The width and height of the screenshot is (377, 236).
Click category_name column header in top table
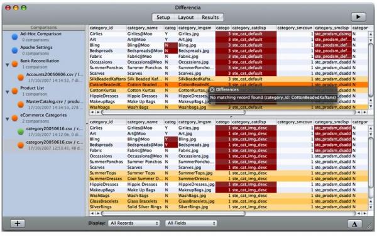(x=145, y=28)
